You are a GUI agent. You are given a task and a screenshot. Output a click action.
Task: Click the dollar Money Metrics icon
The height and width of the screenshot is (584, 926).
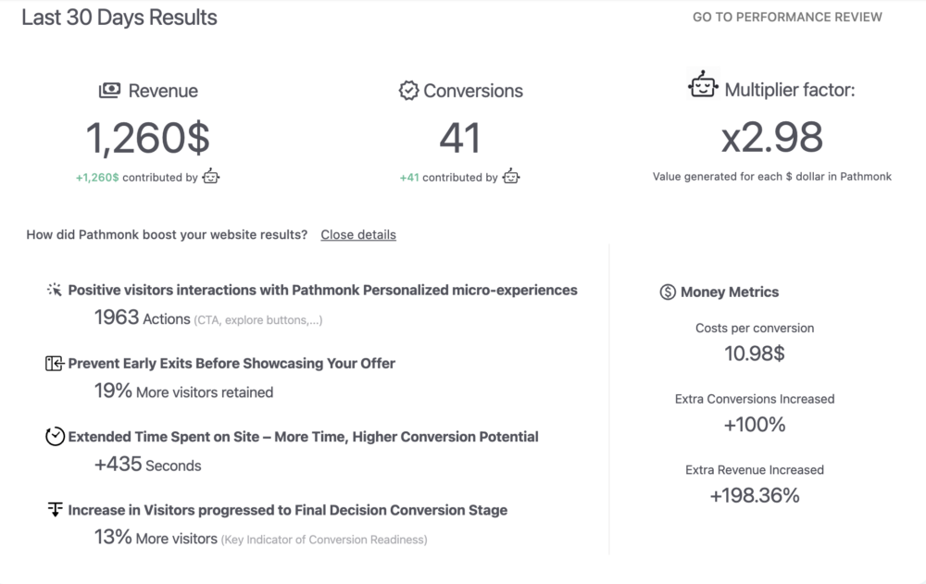(668, 292)
